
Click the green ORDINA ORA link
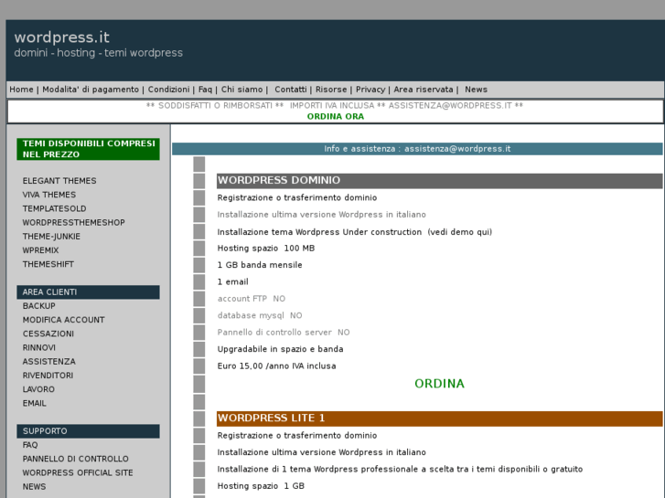coord(336,116)
